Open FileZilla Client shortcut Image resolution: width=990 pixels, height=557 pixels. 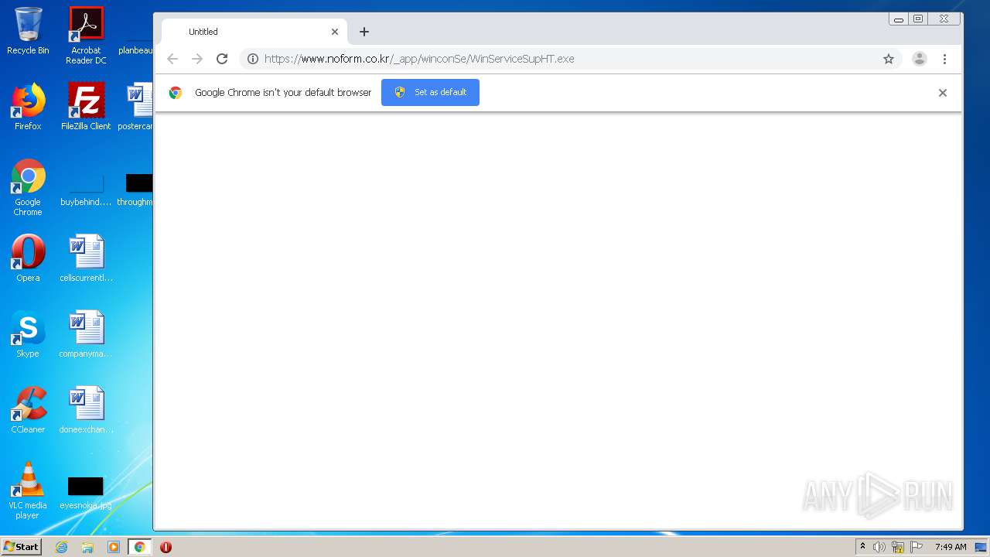86,107
